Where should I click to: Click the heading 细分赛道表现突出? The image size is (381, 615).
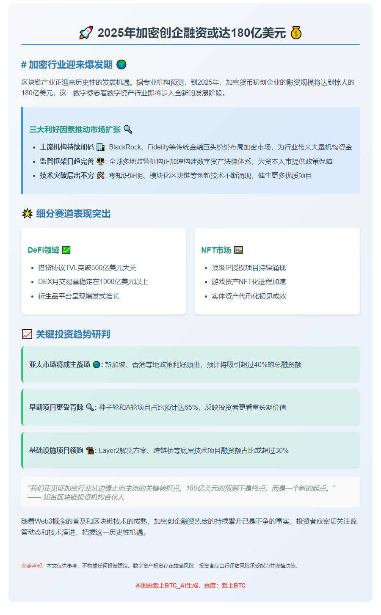click(x=73, y=214)
